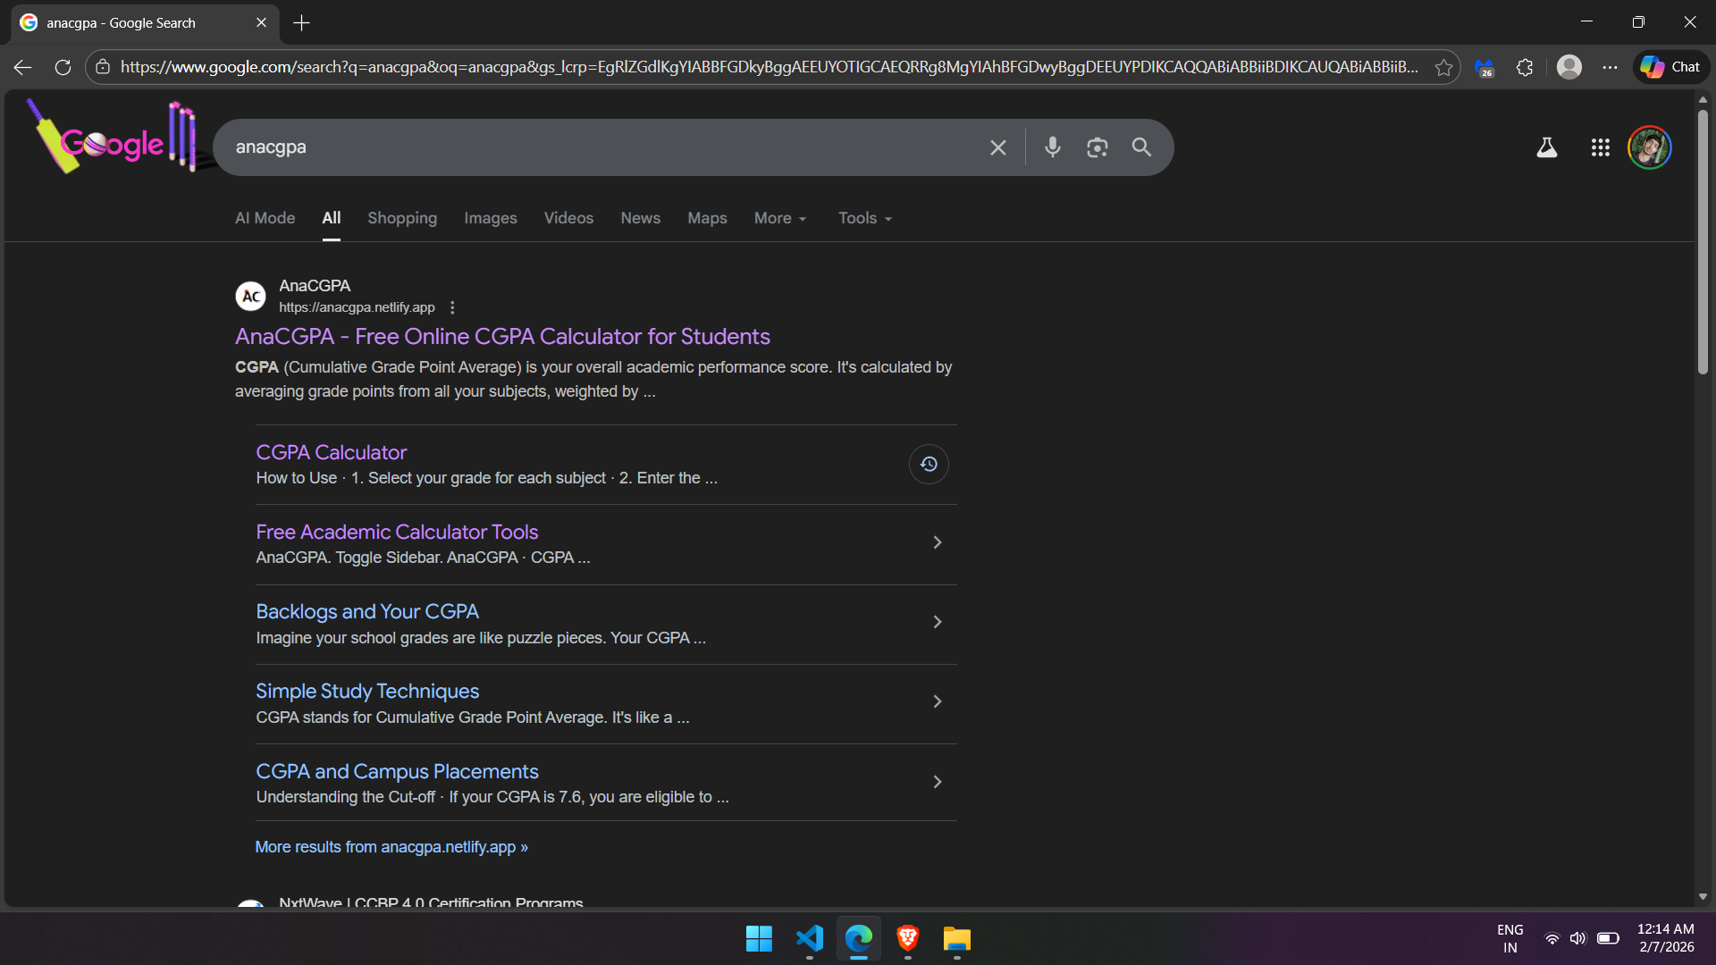
Task: Submit search with magnifier icon
Action: click(x=1141, y=147)
